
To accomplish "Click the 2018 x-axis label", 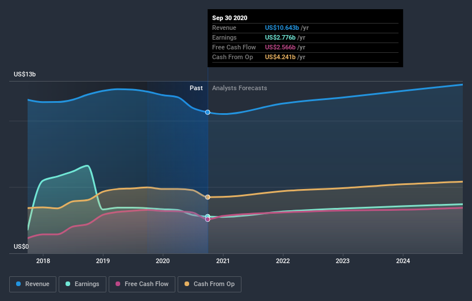I will (43, 261).
